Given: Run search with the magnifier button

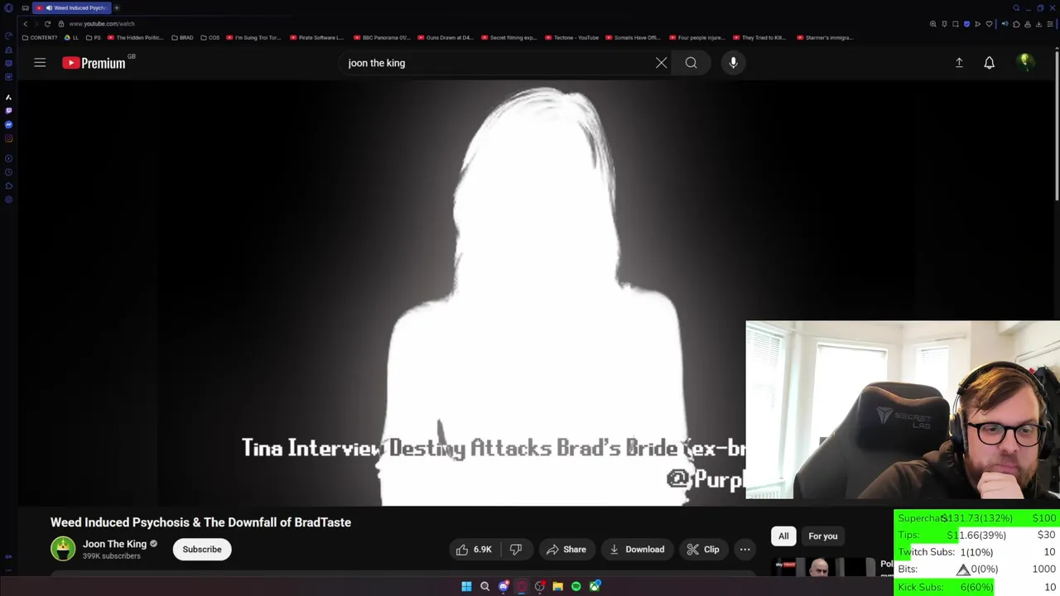Looking at the screenshot, I should 691,63.
